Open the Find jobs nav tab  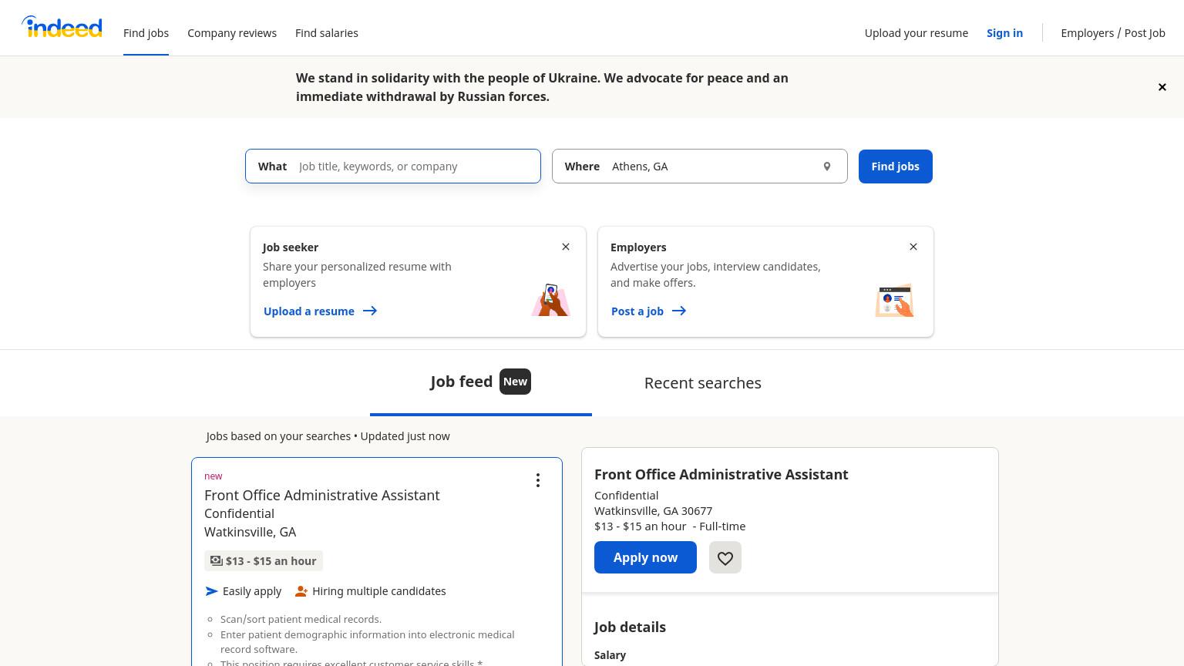pos(146,33)
